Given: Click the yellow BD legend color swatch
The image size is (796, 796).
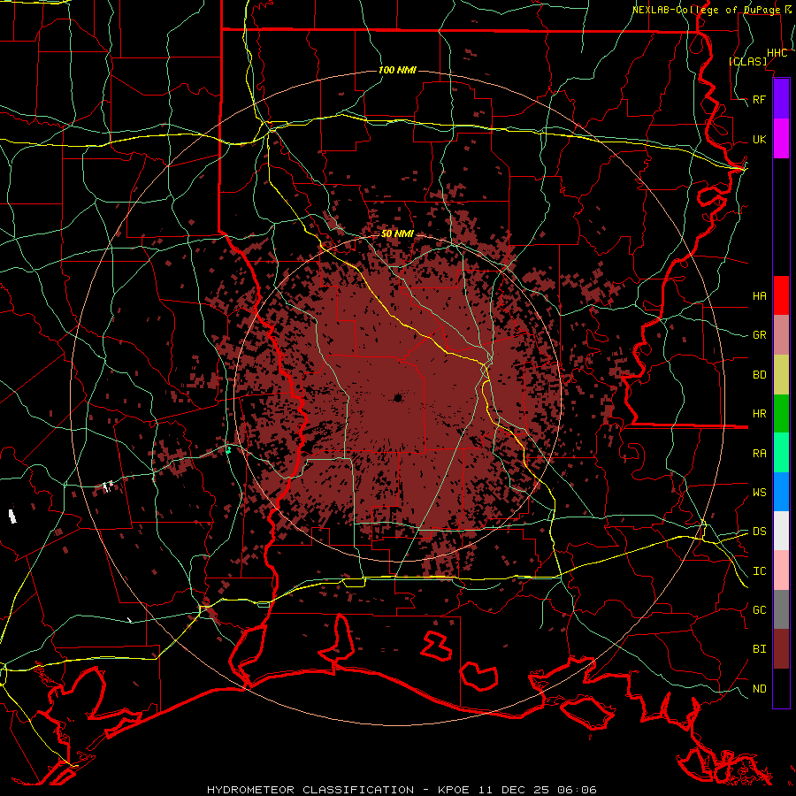Looking at the screenshot, I should click(x=781, y=375).
